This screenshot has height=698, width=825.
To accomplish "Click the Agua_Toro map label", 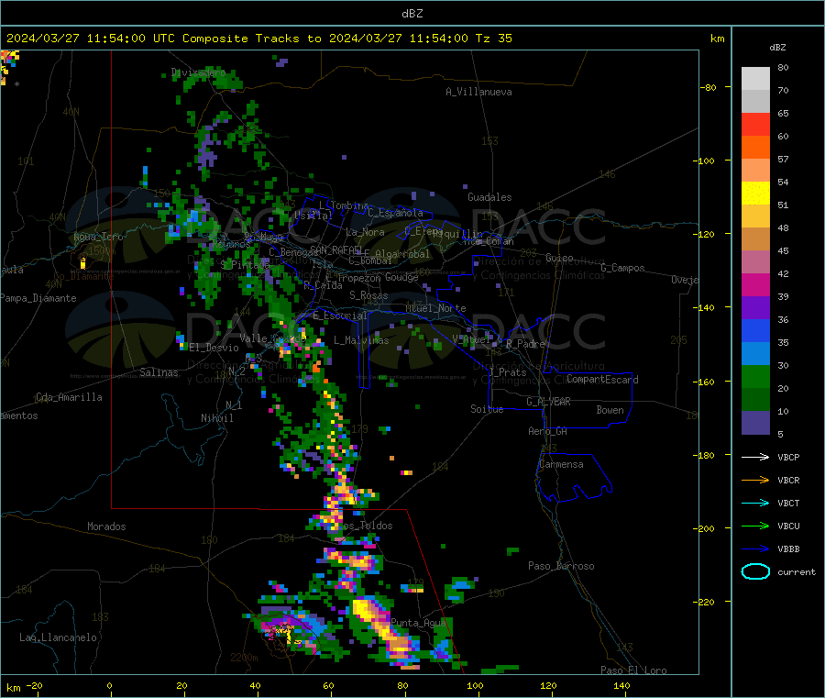I will pyautogui.click(x=98, y=237).
